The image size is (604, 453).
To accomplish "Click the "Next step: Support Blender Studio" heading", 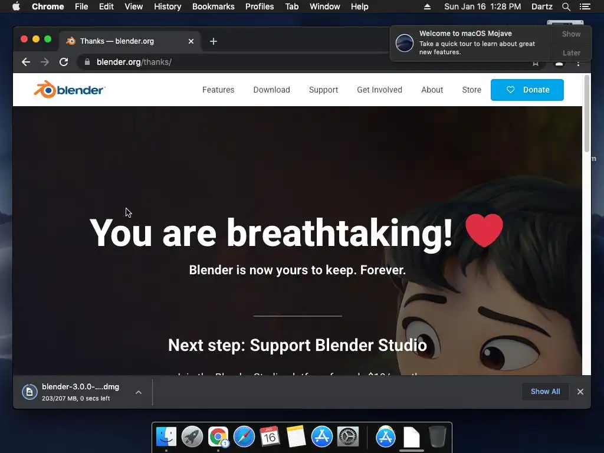I will tap(297, 345).
